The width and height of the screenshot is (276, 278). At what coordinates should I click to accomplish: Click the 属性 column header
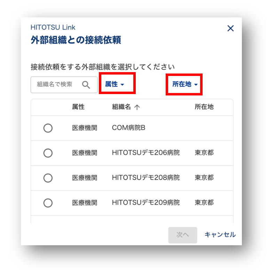[x=78, y=107]
